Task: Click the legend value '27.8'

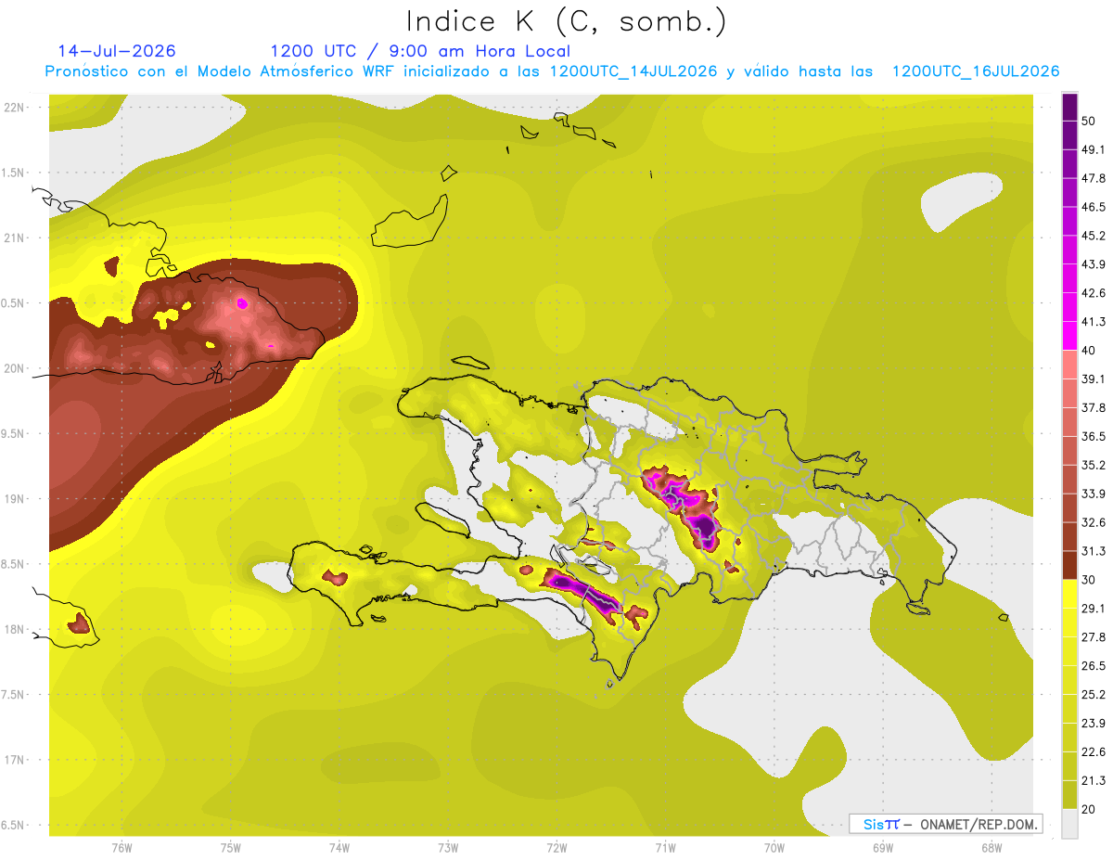Action: 1093,637
